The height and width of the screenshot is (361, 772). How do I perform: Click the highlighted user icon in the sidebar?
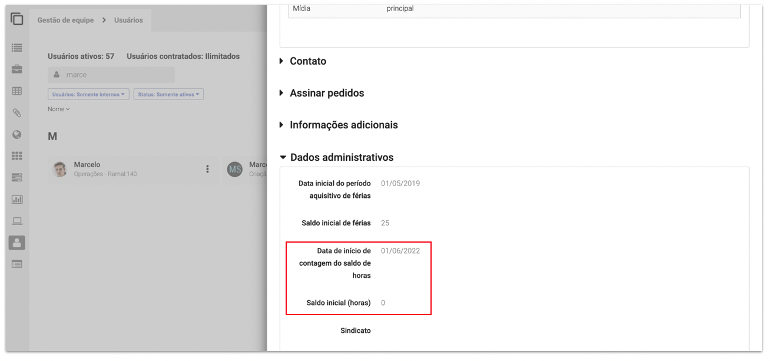[17, 243]
